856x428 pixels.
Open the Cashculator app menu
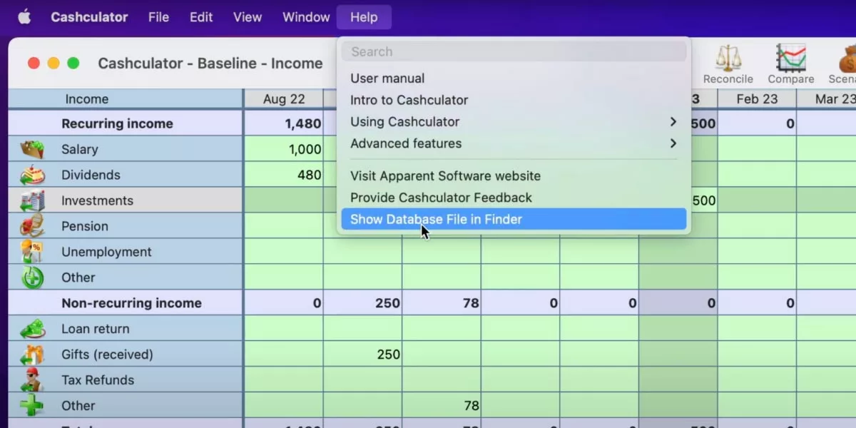[90, 17]
